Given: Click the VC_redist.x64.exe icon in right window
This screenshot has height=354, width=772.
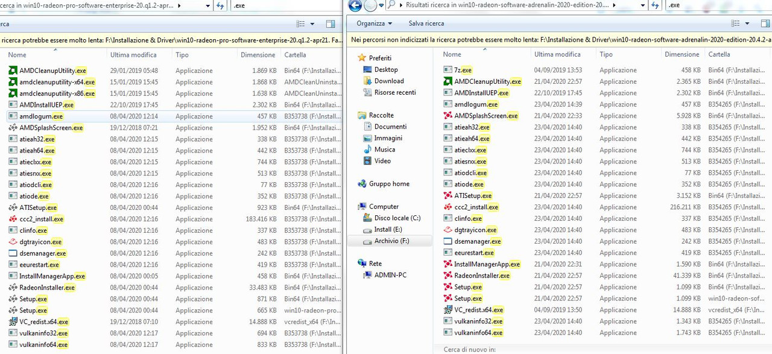Looking at the screenshot, I should (448, 310).
